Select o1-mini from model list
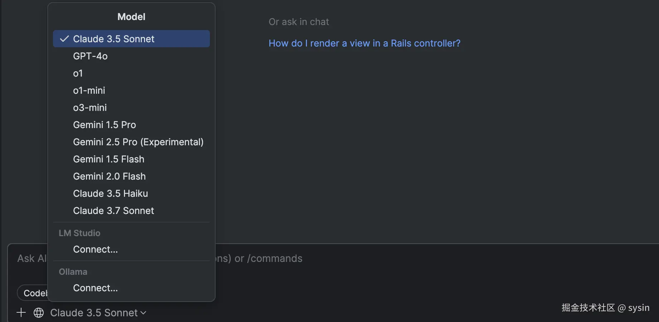 pos(89,91)
